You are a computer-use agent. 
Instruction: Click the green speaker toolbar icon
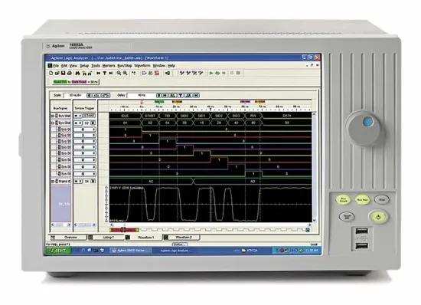(168, 73)
